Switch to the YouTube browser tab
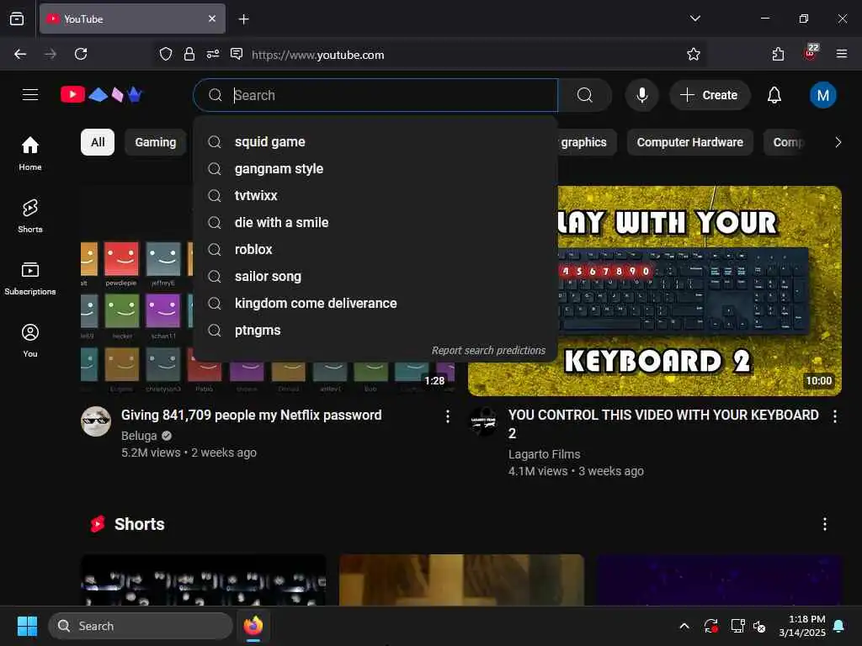Viewport: 862px width, 646px height. (132, 19)
